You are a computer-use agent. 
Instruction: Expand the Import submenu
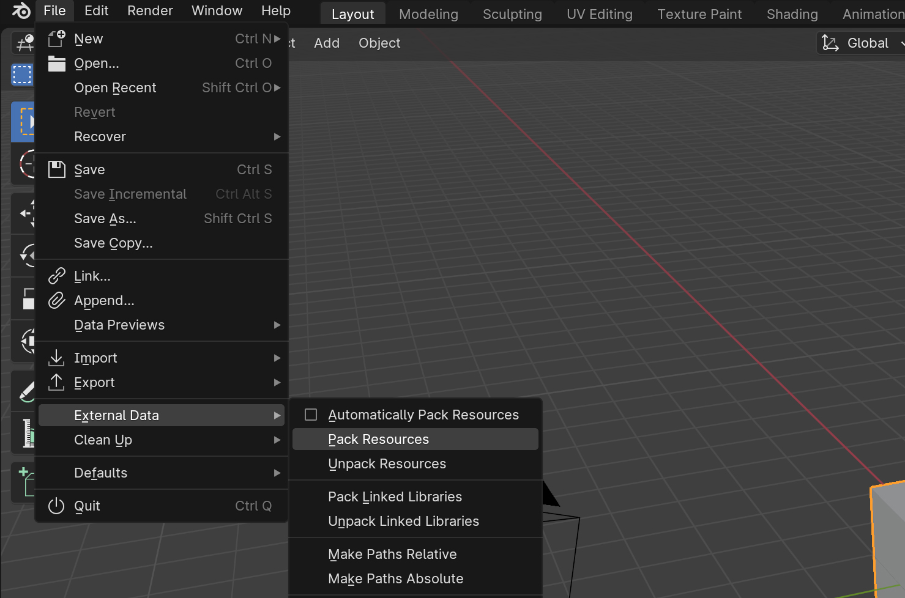(277, 358)
